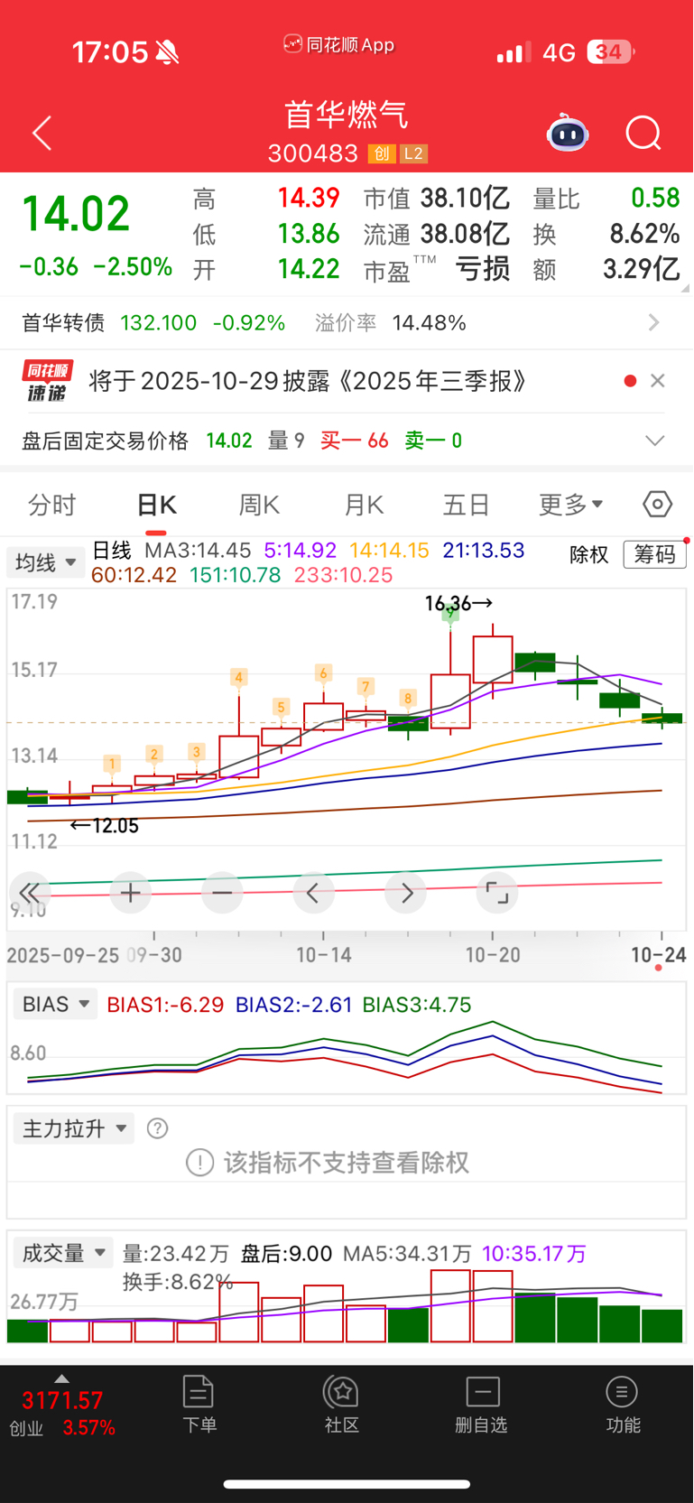Open hexagon chart settings icon
694x1503 pixels.
657,504
